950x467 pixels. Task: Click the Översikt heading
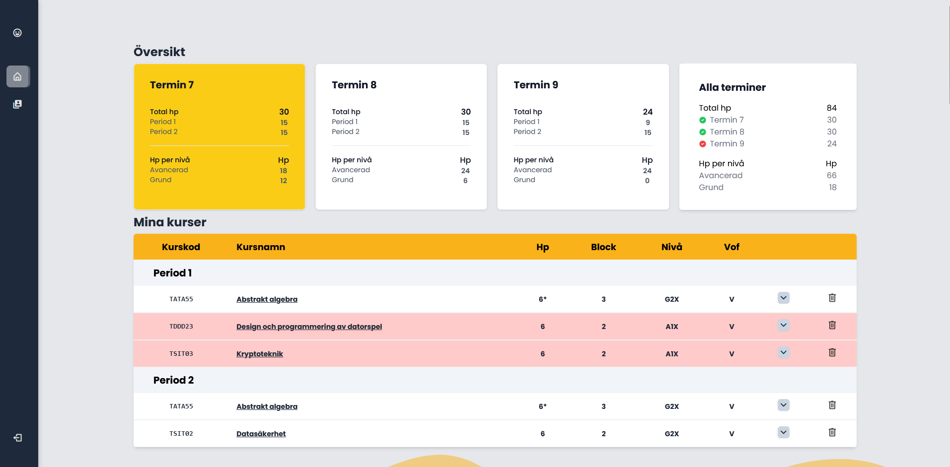159,52
